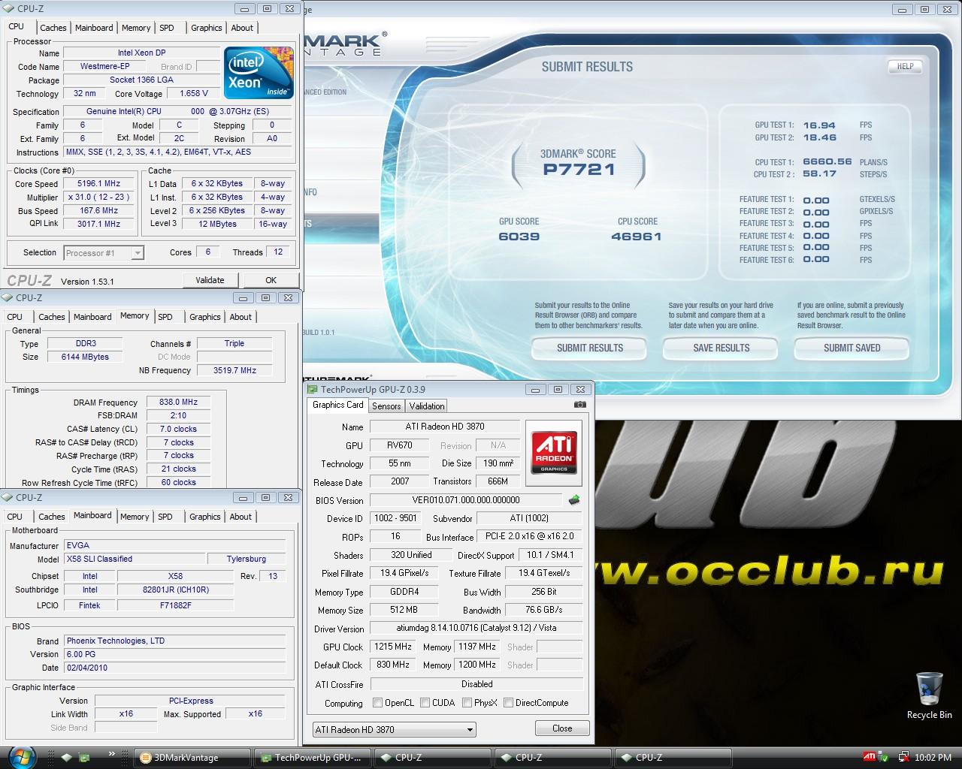Viewport: 962px width, 769px height.
Task: Click SUBMIT SAVED in 3DMark Vantage
Action: [852, 348]
